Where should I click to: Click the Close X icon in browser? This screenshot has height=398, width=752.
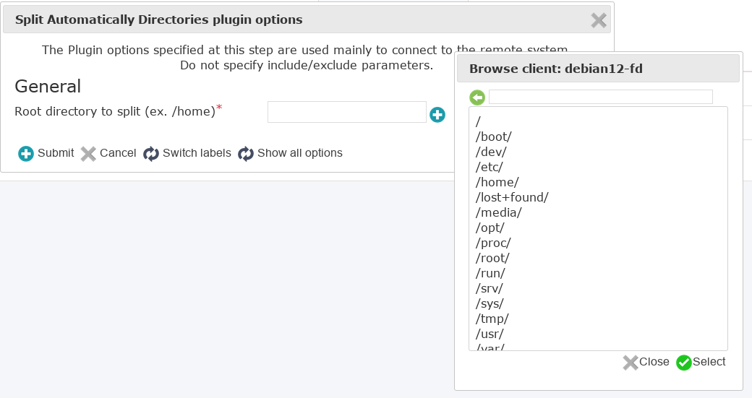(631, 363)
